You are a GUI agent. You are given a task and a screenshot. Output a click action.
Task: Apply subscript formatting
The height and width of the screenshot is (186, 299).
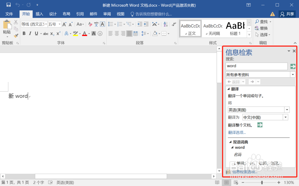click(x=52, y=34)
